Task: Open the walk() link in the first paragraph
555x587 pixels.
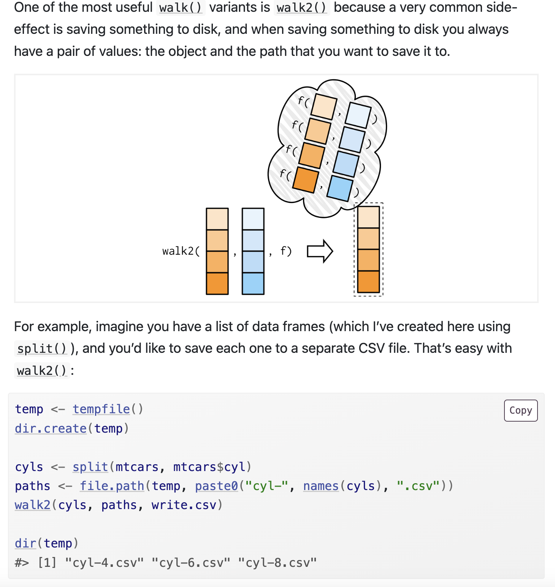Action: [x=181, y=8]
